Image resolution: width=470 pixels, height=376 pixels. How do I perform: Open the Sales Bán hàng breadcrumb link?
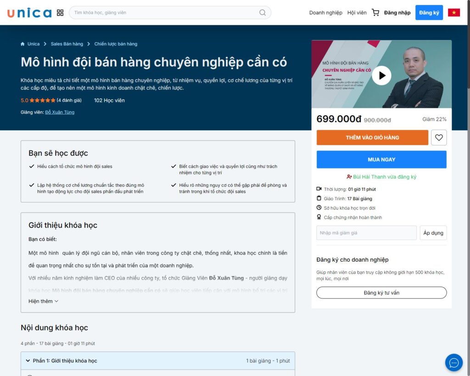tap(68, 44)
